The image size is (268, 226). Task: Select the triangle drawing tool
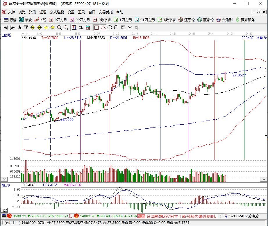click(103, 28)
